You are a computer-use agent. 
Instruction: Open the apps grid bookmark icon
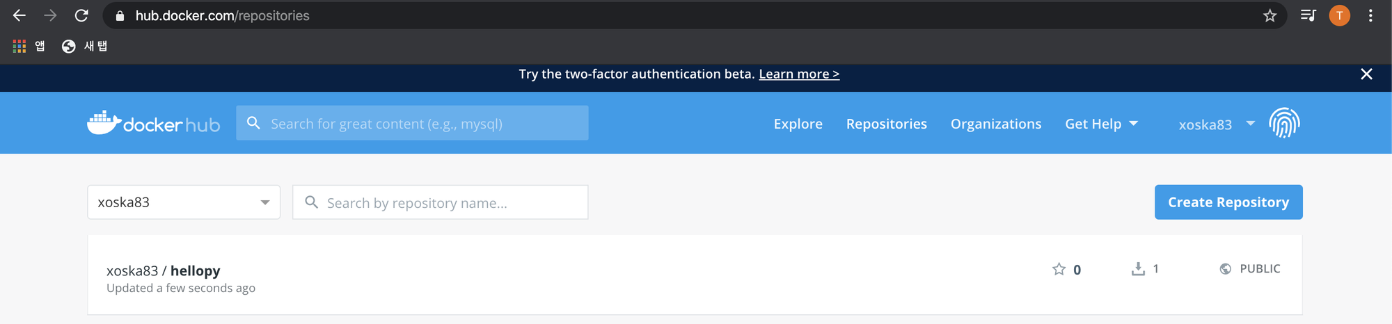(x=19, y=46)
